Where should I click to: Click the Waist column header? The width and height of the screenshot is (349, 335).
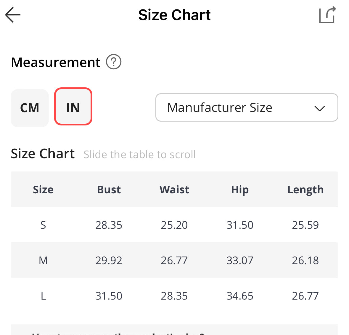pyautogui.click(x=174, y=189)
